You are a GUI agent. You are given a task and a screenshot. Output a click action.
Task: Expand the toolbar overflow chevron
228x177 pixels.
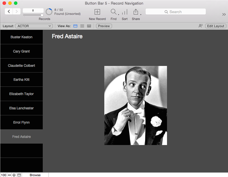click(x=224, y=15)
